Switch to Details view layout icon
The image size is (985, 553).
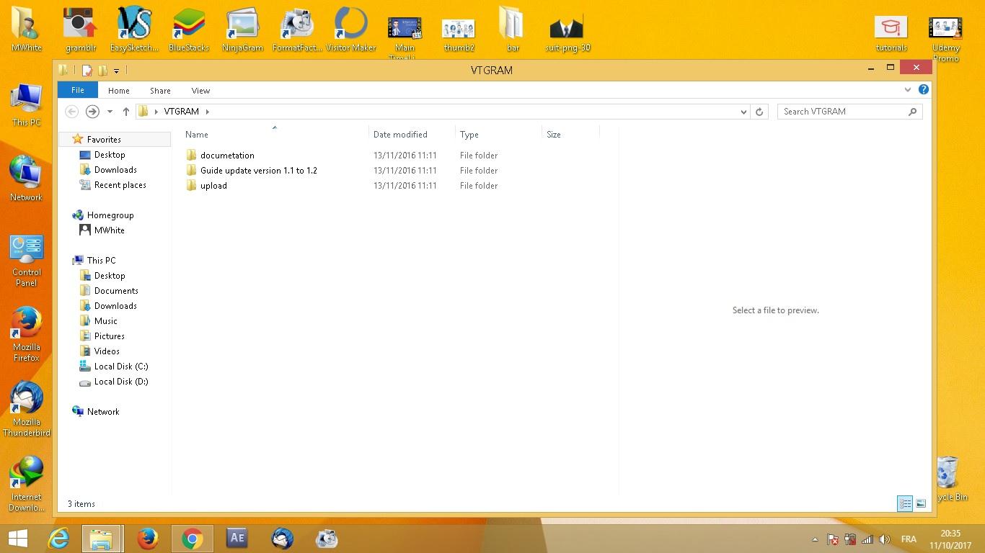click(904, 503)
